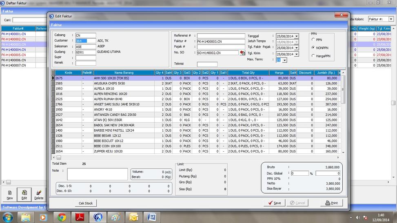Screen dimensions: 397x223
Task: Open Microsoft Word taskbar icon
Action: point(152,217)
